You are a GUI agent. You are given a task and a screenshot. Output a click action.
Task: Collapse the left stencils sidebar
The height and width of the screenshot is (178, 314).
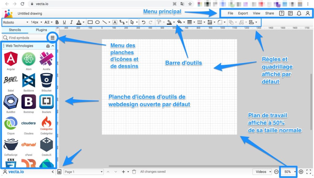pos(53,172)
